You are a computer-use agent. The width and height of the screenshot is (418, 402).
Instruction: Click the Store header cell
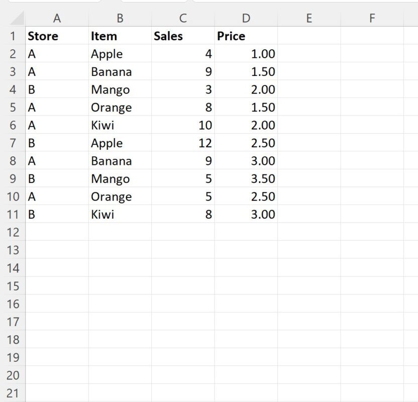[57, 36]
